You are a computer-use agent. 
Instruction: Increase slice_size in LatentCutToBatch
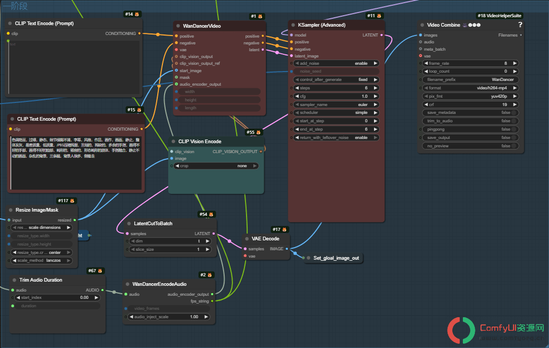tap(207, 249)
